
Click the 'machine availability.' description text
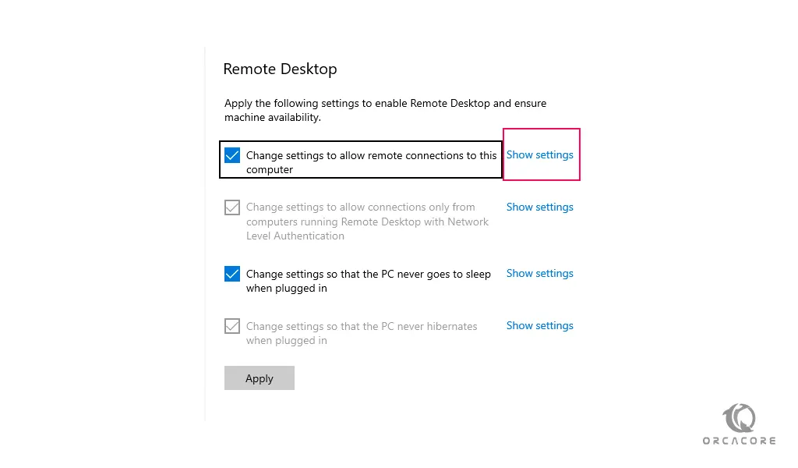(273, 117)
